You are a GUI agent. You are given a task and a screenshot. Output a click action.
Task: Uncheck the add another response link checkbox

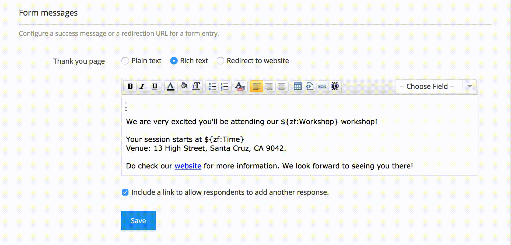coord(125,192)
